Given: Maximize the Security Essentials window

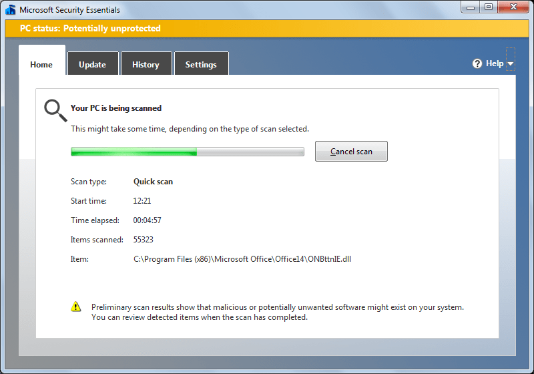Looking at the screenshot, I should point(489,7).
